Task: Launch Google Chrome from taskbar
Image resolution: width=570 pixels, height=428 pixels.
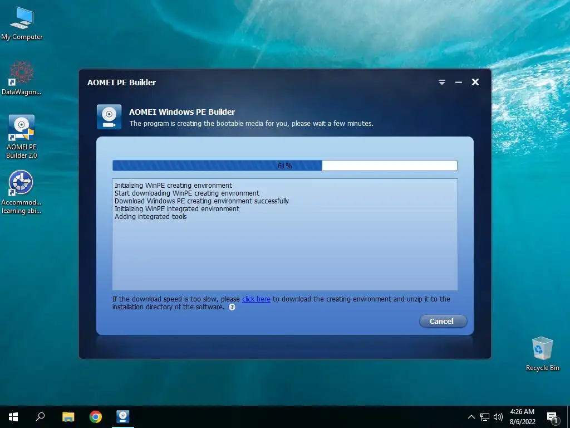Action: pyautogui.click(x=96, y=417)
